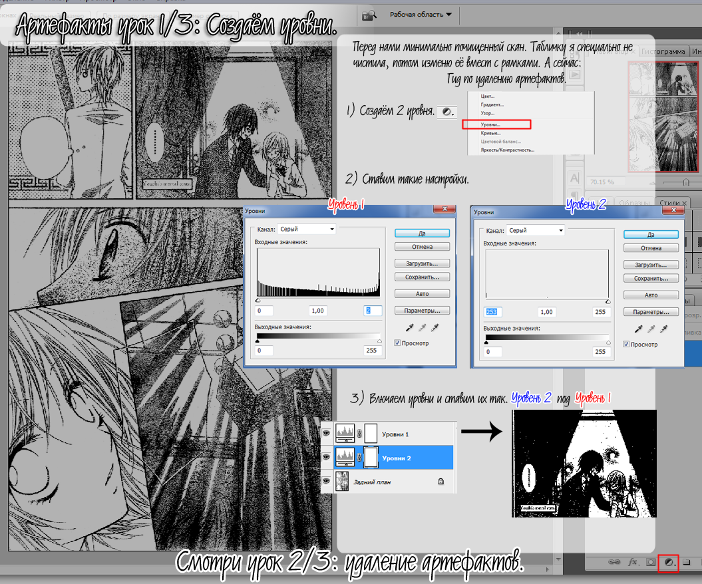Image resolution: width=702 pixels, height=584 pixels.
Task: Confirm with Да in Уровень 1 dialog
Action: point(422,233)
